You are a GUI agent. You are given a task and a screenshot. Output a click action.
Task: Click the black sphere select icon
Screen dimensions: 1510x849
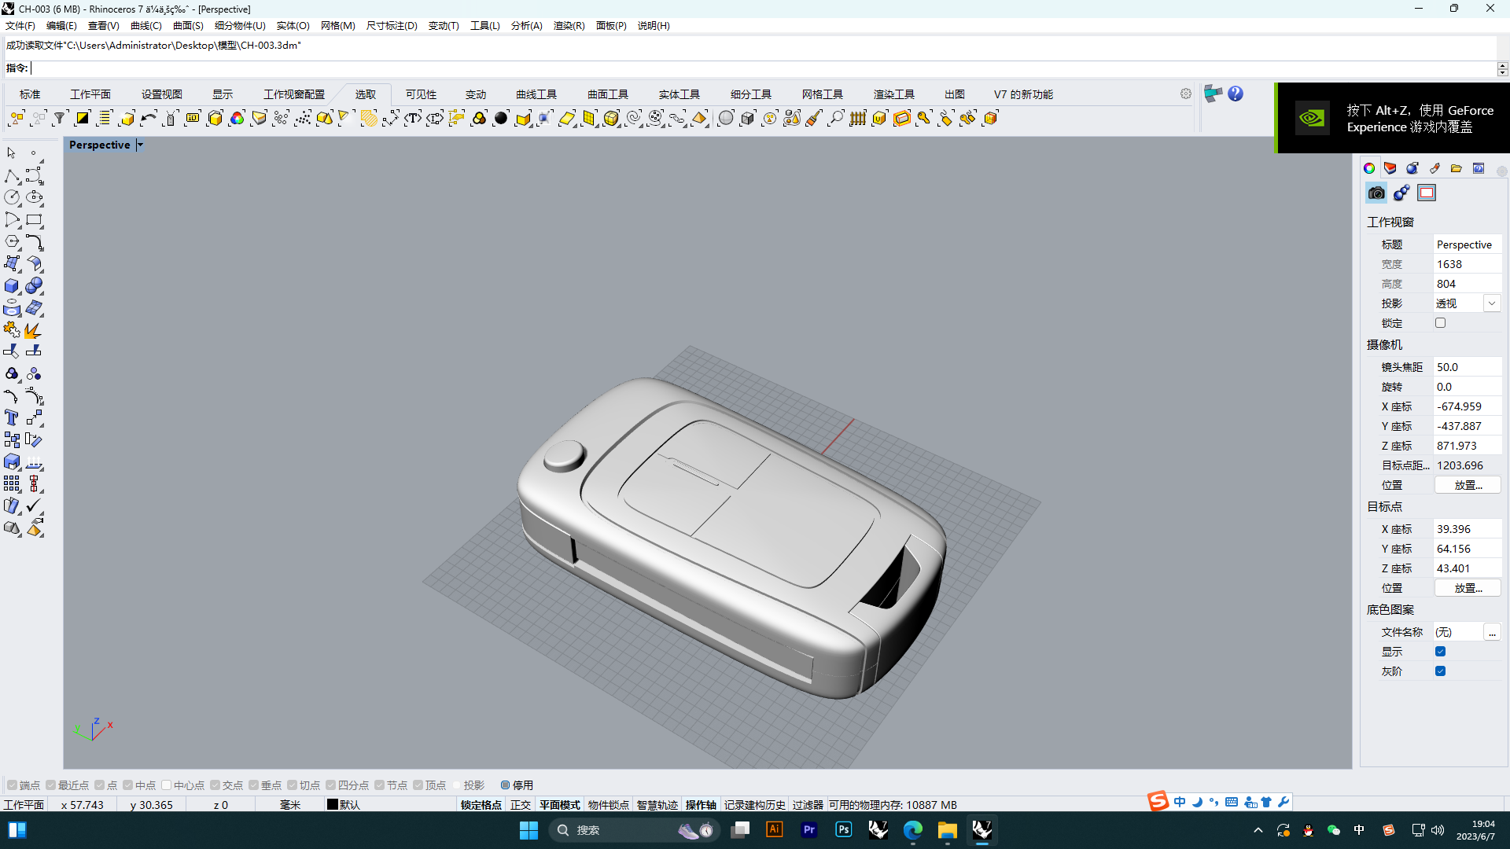(501, 119)
